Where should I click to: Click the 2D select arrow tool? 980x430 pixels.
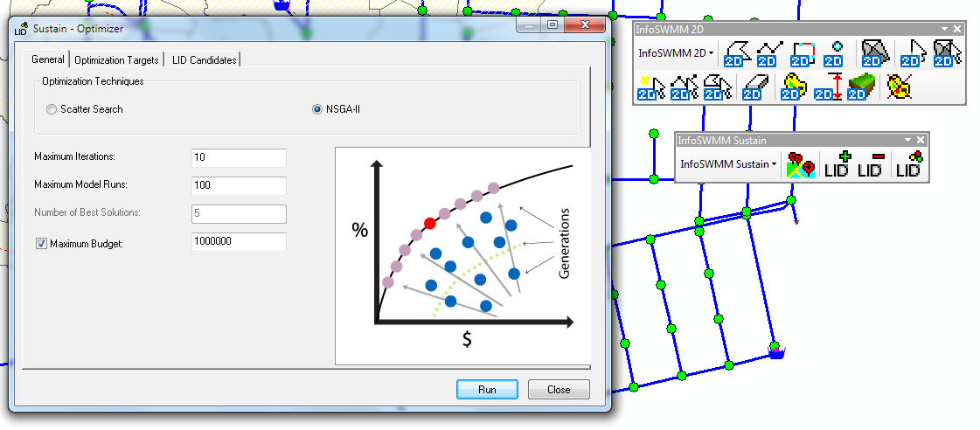point(914,54)
